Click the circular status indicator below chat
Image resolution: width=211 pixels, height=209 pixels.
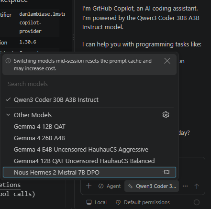(x=197, y=202)
